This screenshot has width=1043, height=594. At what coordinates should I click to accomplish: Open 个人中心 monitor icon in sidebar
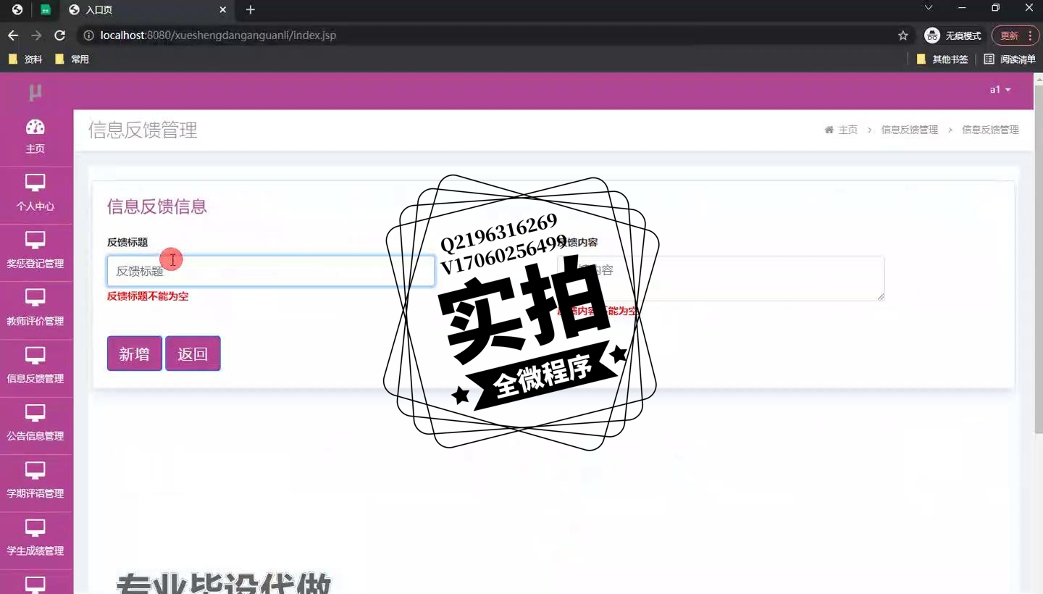(35, 183)
